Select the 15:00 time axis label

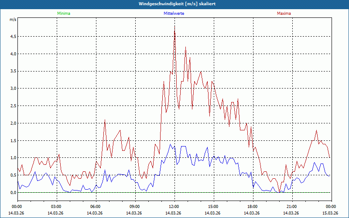(213, 207)
